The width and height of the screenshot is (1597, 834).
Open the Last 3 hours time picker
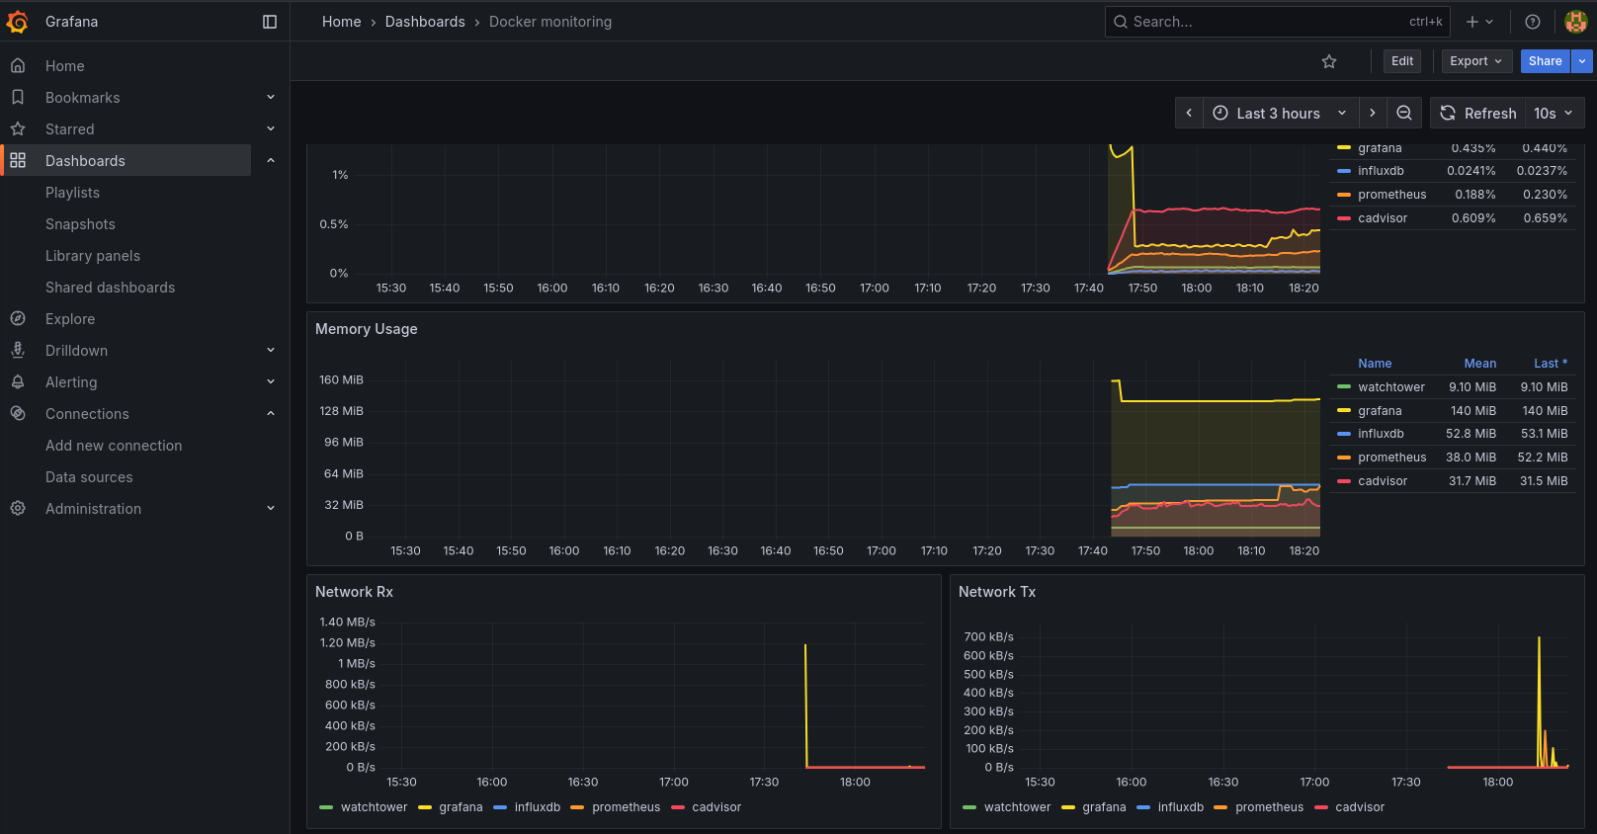pos(1279,113)
